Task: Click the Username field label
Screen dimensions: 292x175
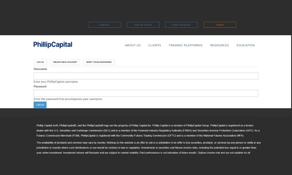Action: click(40, 69)
